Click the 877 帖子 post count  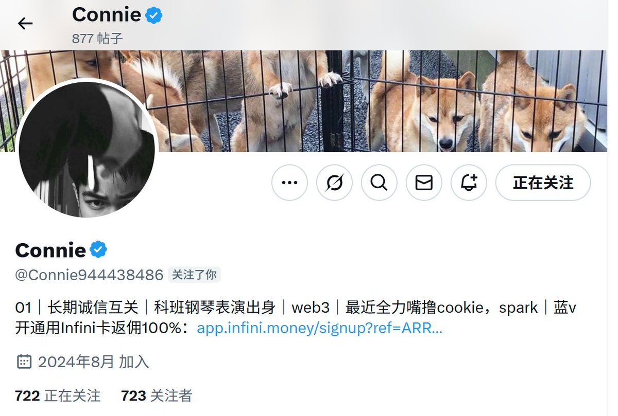[97, 39]
